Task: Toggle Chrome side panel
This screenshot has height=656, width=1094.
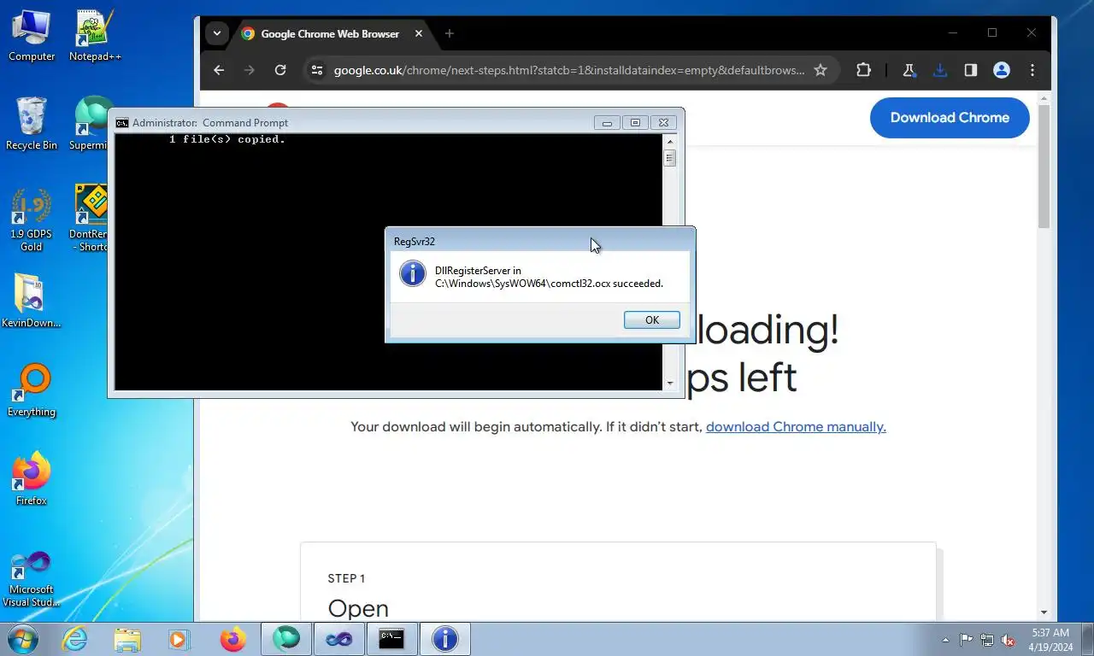Action: pos(971,70)
